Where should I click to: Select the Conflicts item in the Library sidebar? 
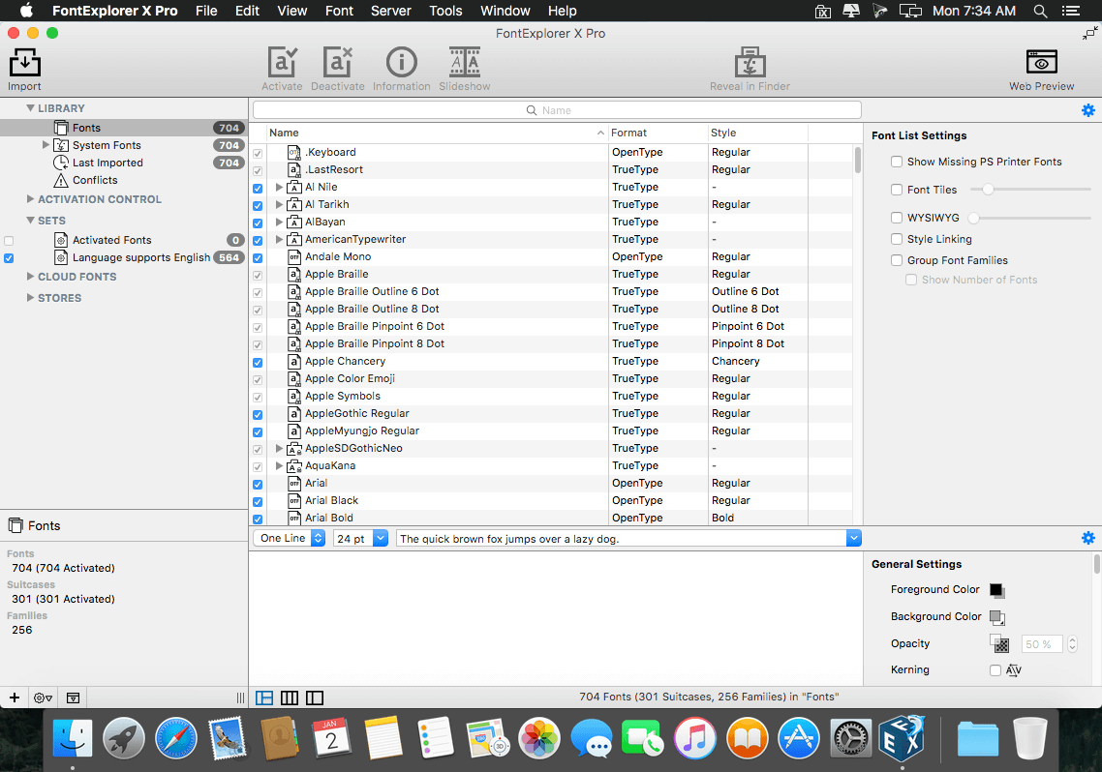click(x=94, y=180)
